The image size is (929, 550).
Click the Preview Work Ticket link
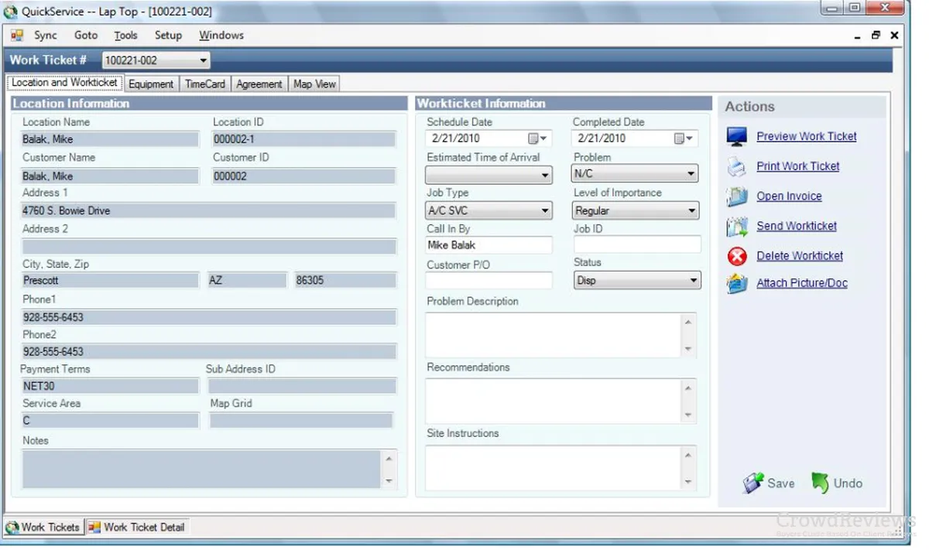[806, 137]
